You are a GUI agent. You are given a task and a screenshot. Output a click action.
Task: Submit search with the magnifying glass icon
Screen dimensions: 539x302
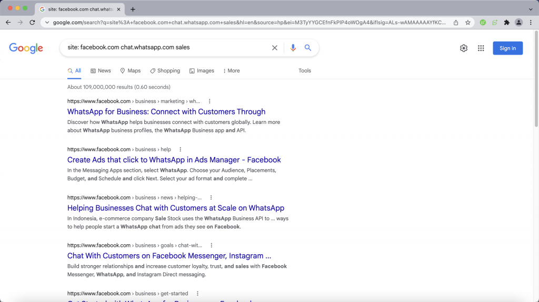308,48
